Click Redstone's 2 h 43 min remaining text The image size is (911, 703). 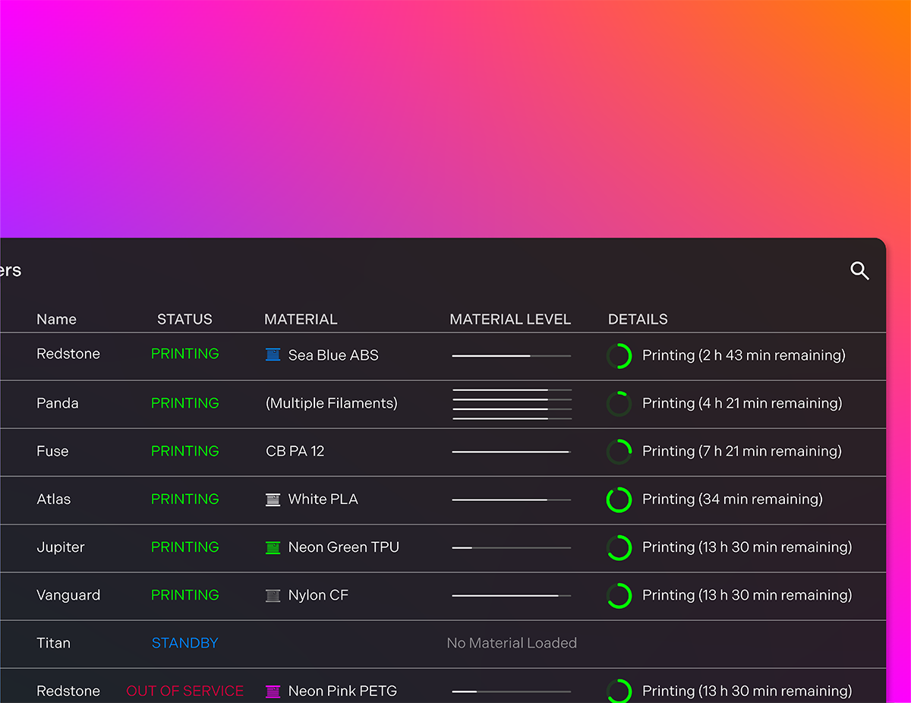(x=743, y=355)
